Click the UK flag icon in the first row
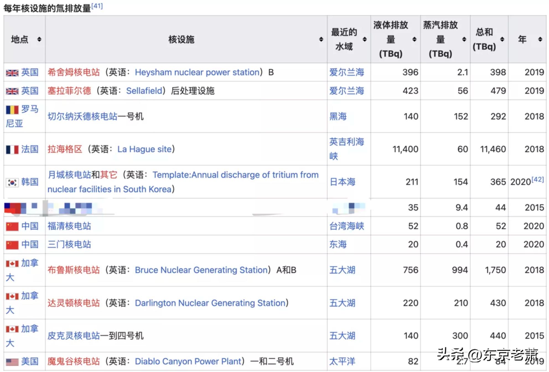549x372 pixels. pyautogui.click(x=12, y=72)
